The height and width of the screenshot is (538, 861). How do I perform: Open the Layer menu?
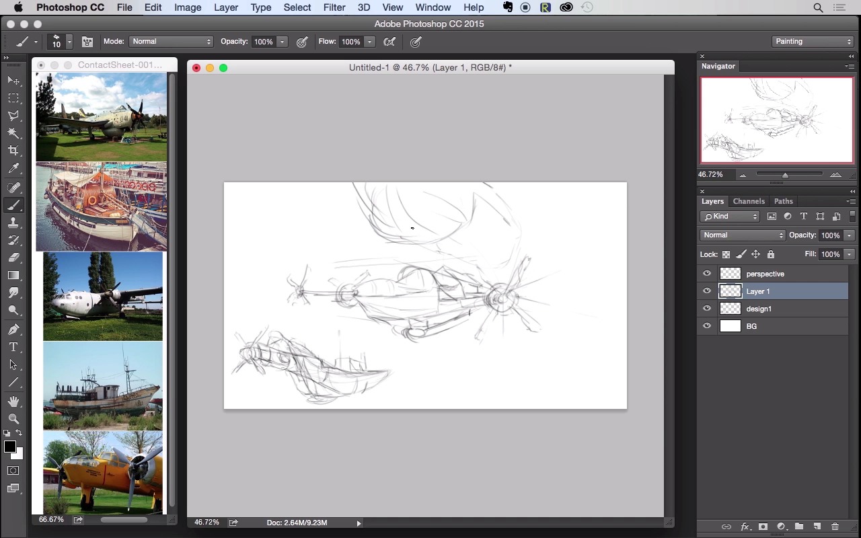[226, 7]
